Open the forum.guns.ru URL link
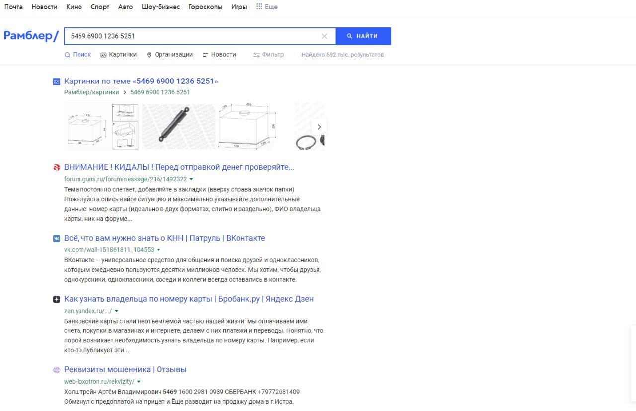 (125, 179)
